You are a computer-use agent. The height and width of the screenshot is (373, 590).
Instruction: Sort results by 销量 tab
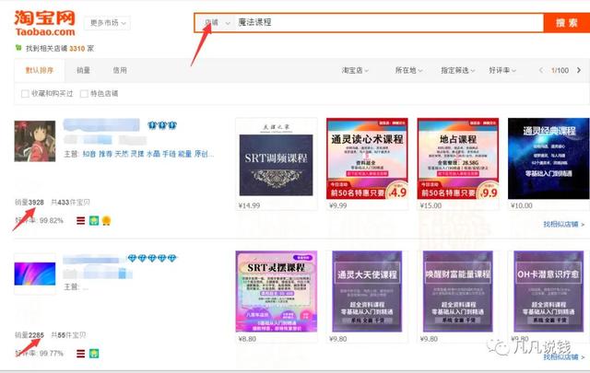pyautogui.click(x=83, y=70)
